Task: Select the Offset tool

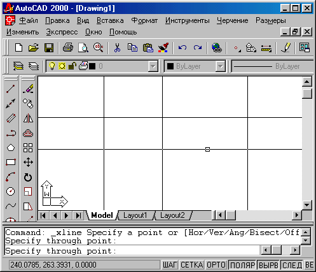Action: pyautogui.click(x=28, y=133)
